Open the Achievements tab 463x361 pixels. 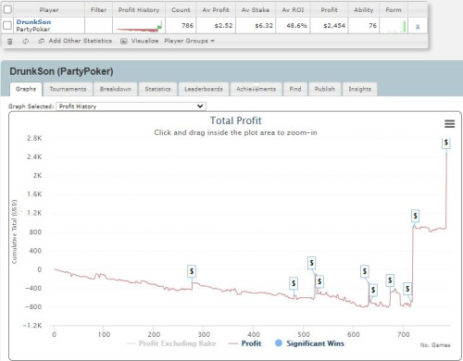pyautogui.click(x=256, y=89)
